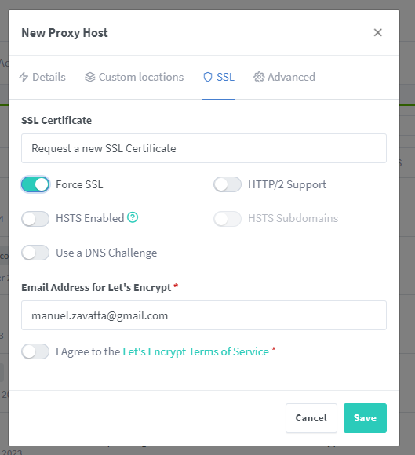Agree to Let's Encrypt terms toggle
The image size is (415, 455).
pos(35,351)
